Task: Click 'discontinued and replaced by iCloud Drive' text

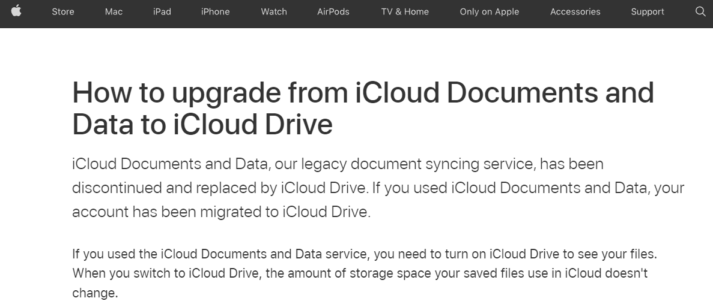Action: pyautogui.click(x=220, y=188)
